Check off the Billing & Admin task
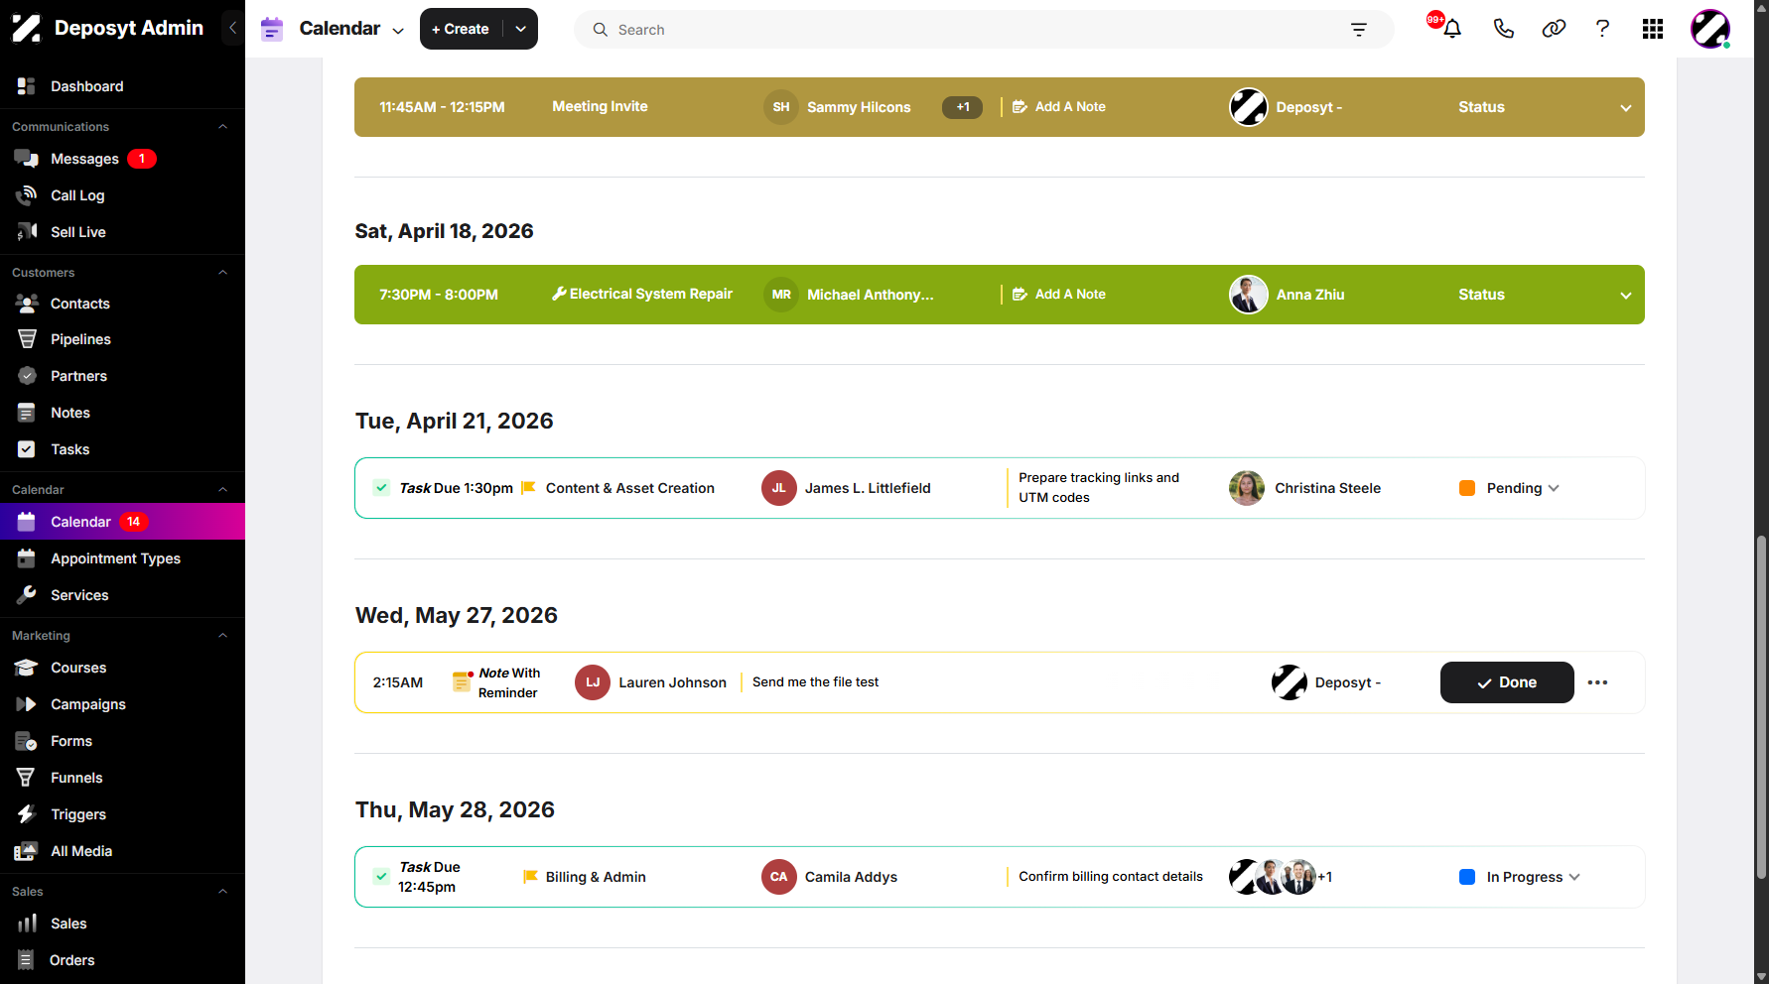The image size is (1769, 984). 381,876
